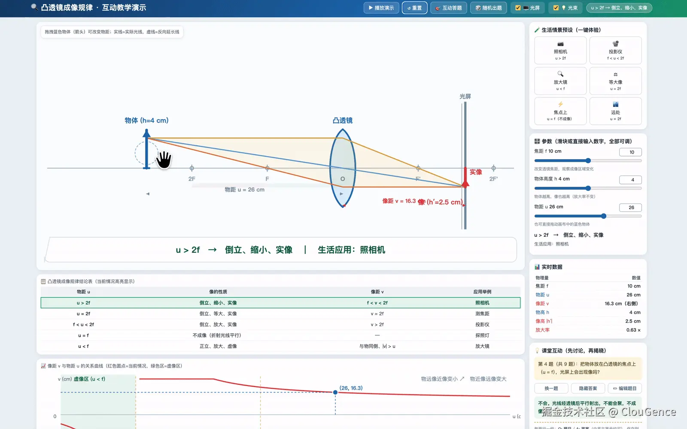Select the 焦点上 focal point preset
Image resolution: width=687 pixels, height=429 pixels.
[560, 111]
